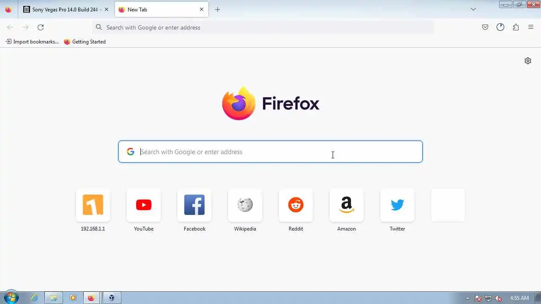Click the YouTube label text
Image resolution: width=541 pixels, height=304 pixels.
[144, 228]
